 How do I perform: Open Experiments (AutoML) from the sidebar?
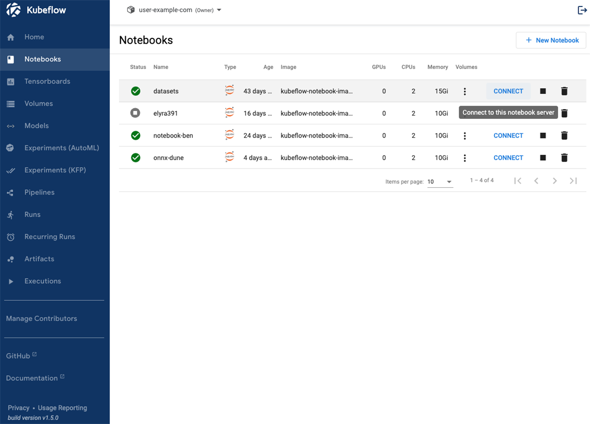click(62, 147)
